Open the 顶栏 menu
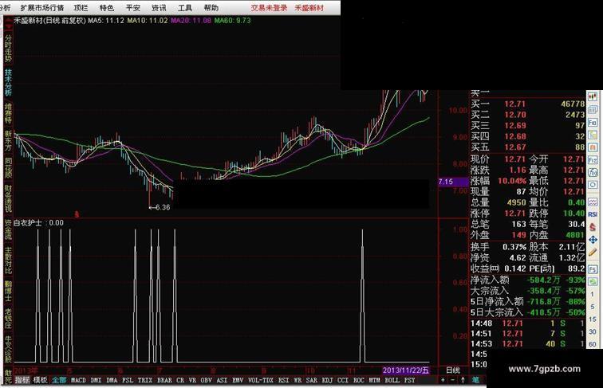 81,8
